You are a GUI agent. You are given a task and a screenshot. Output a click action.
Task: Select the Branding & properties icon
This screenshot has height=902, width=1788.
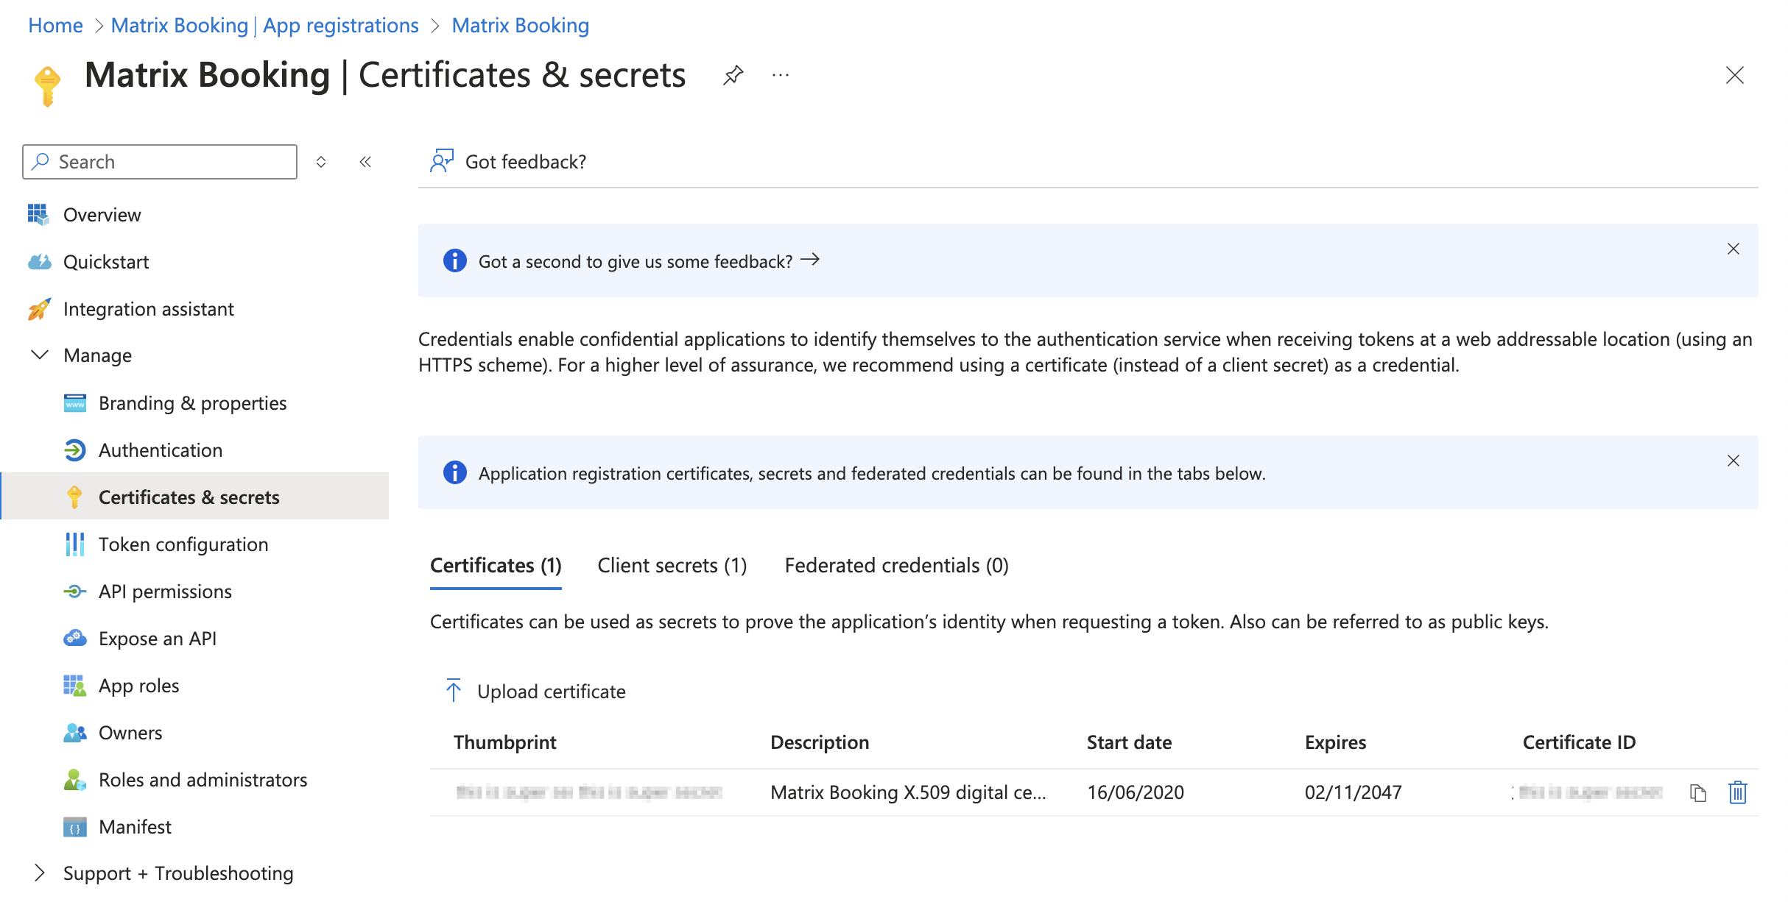point(75,402)
